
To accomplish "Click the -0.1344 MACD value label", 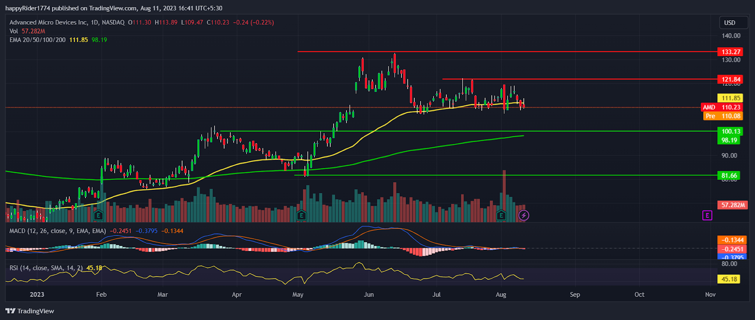I will click(x=731, y=240).
